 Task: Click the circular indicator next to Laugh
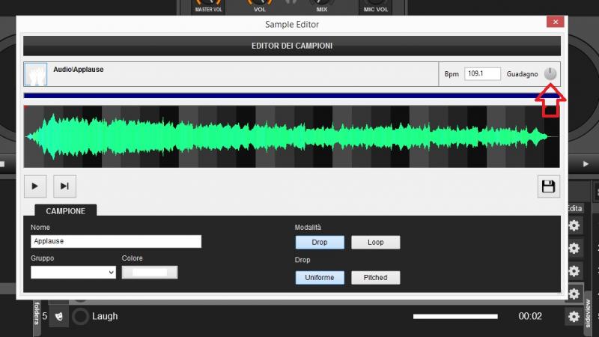point(80,316)
